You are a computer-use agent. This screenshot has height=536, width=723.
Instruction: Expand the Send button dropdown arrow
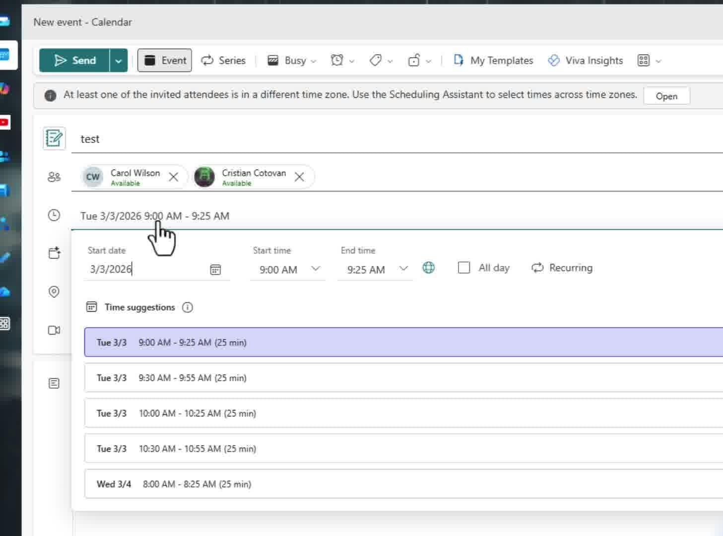118,60
